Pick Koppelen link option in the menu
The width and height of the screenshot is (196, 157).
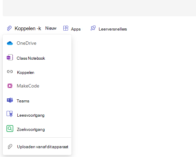click(x=37, y=72)
